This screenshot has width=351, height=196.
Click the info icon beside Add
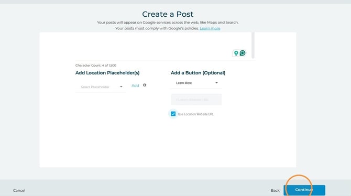145,85
